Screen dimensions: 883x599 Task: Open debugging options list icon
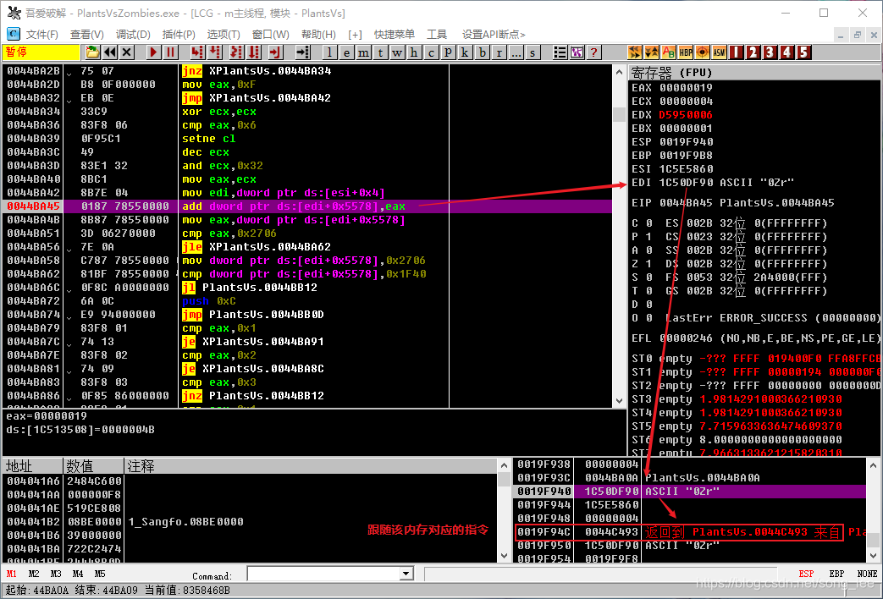pos(560,52)
